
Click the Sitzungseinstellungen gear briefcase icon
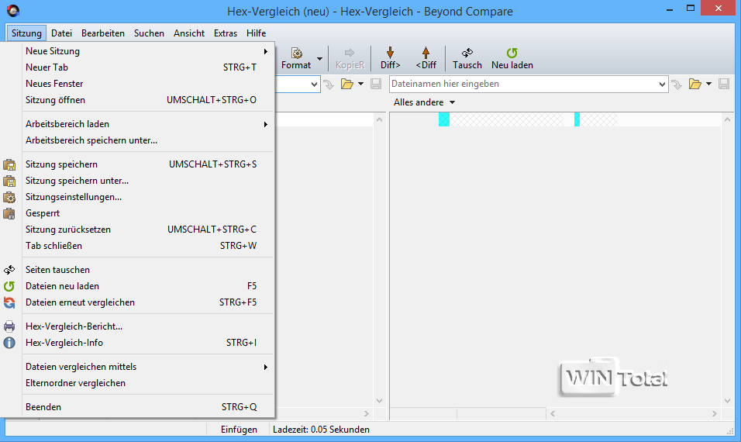click(x=9, y=197)
